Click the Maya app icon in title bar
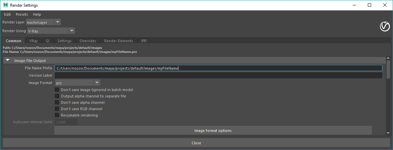Viewport: 393px width, 150px height. pos(5,5)
